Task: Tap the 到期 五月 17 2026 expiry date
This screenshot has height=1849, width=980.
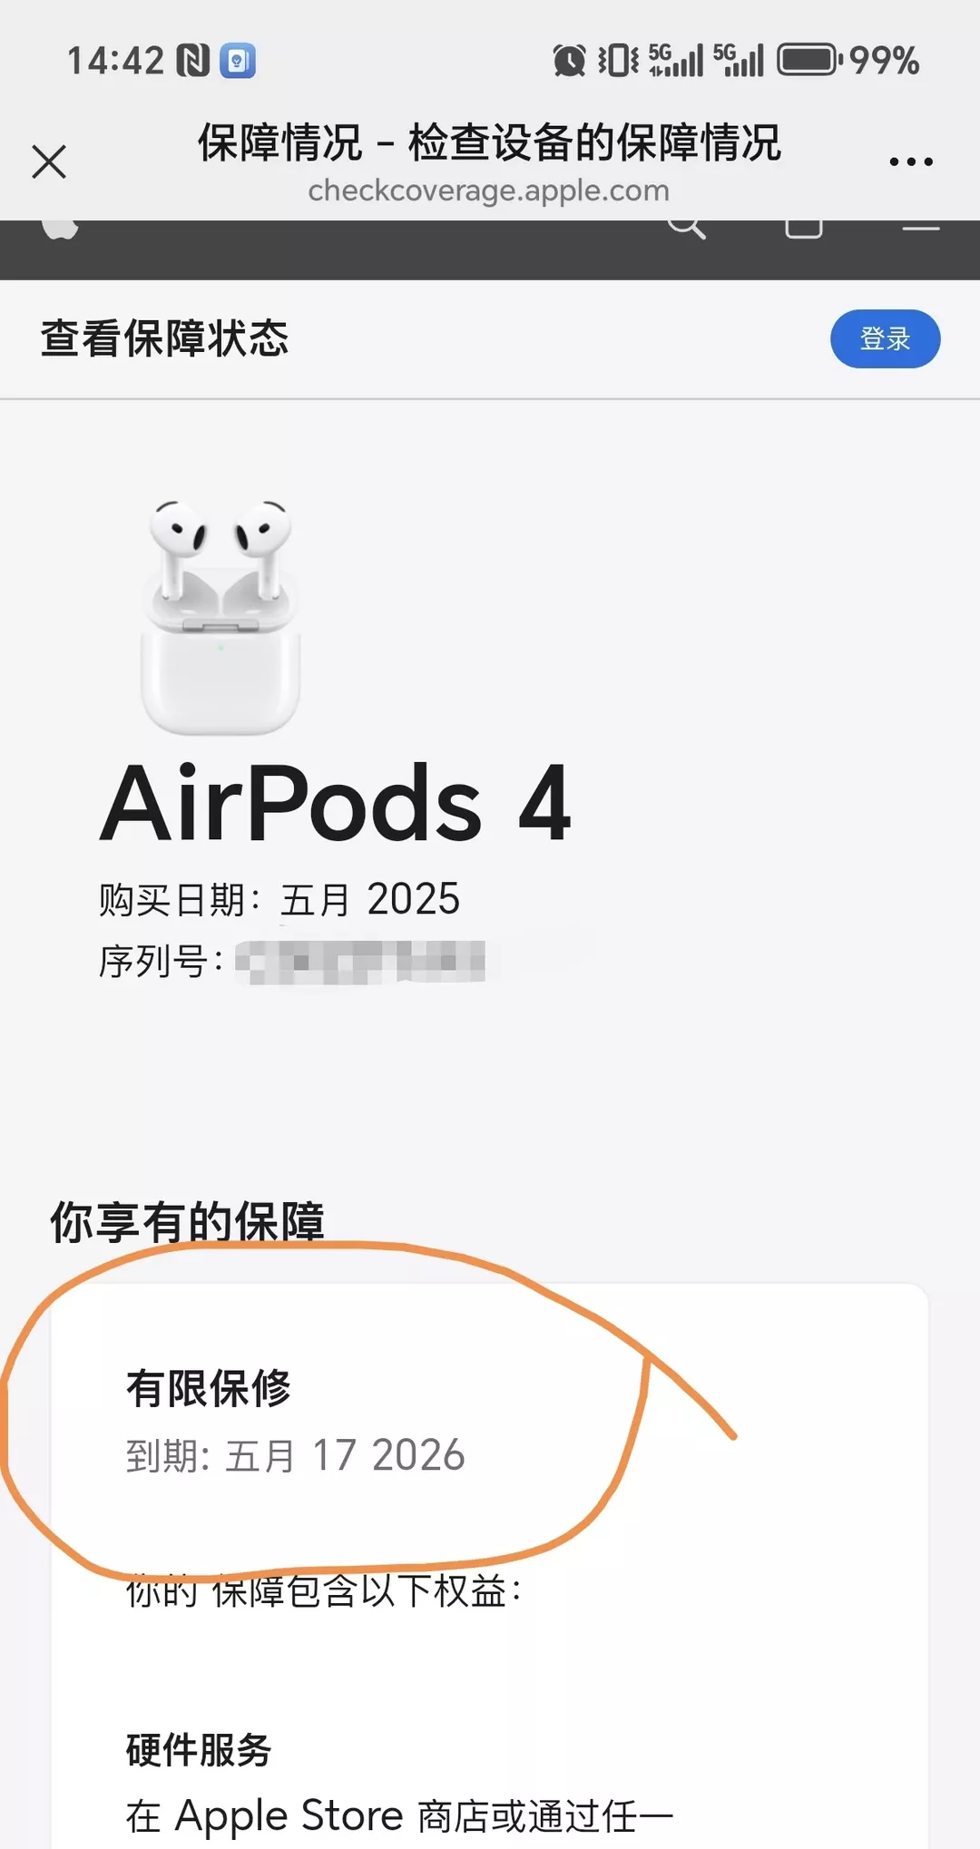Action: (x=296, y=1455)
